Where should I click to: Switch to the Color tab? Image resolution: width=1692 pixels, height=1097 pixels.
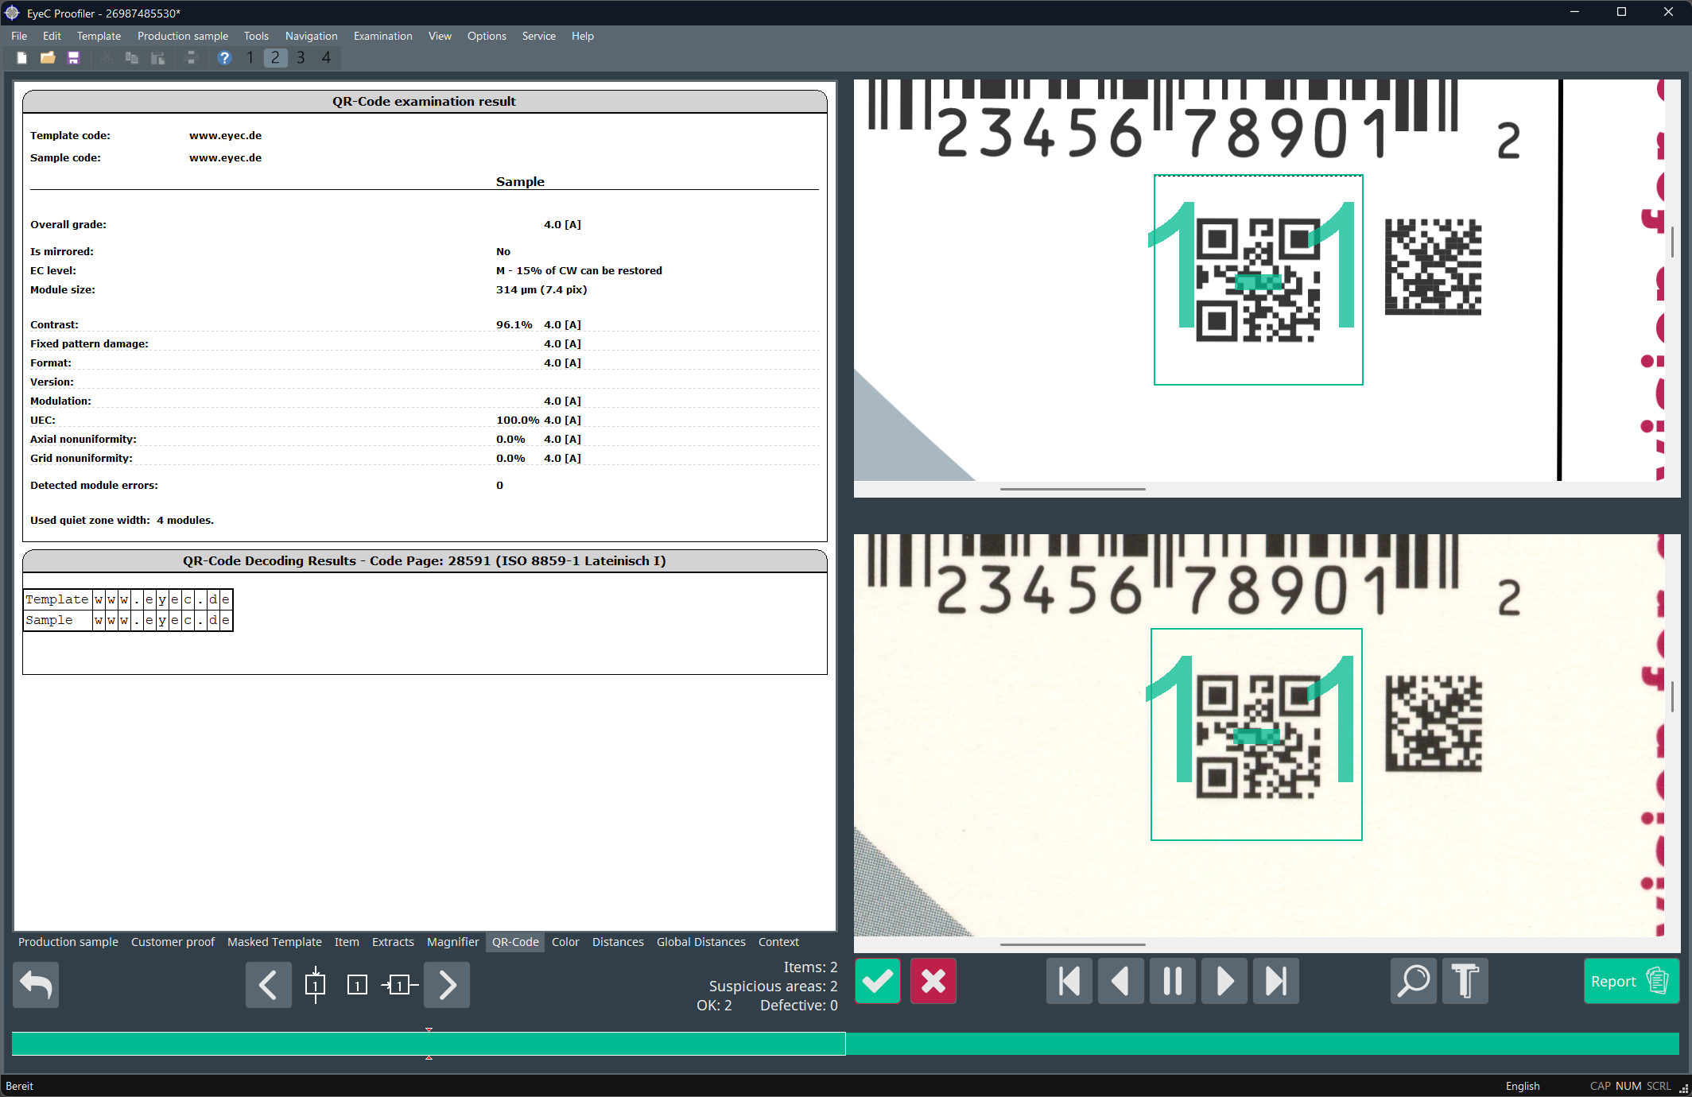(x=565, y=942)
